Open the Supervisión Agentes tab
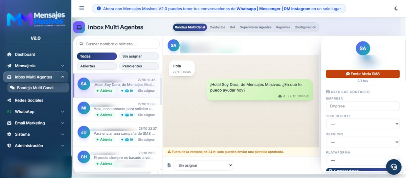The width and height of the screenshot is (406, 178). point(255,27)
